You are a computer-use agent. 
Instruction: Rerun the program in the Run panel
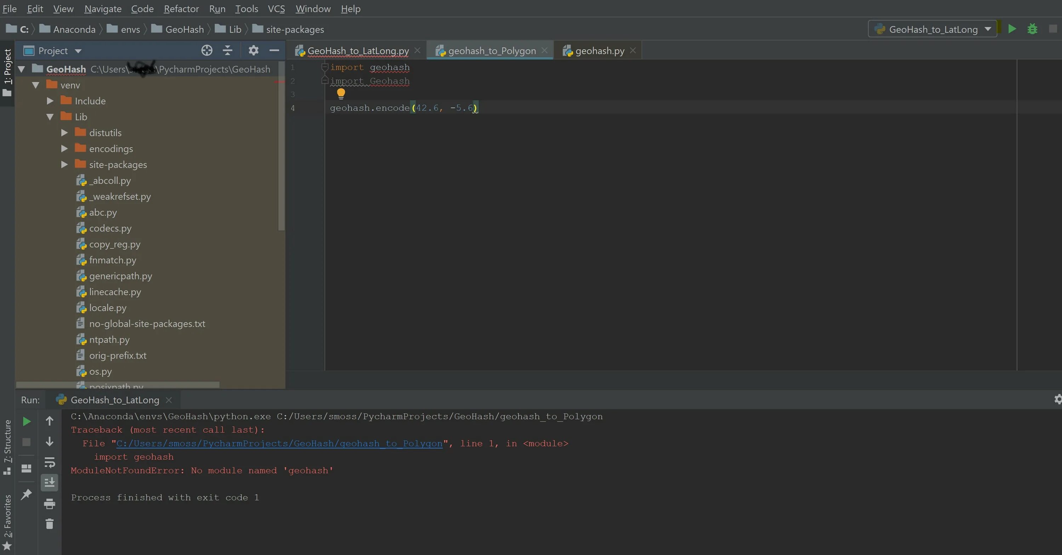point(27,421)
